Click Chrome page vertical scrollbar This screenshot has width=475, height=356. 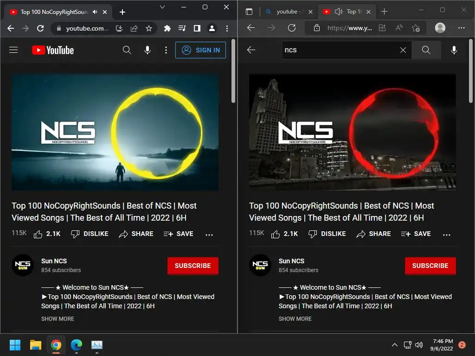(233, 71)
